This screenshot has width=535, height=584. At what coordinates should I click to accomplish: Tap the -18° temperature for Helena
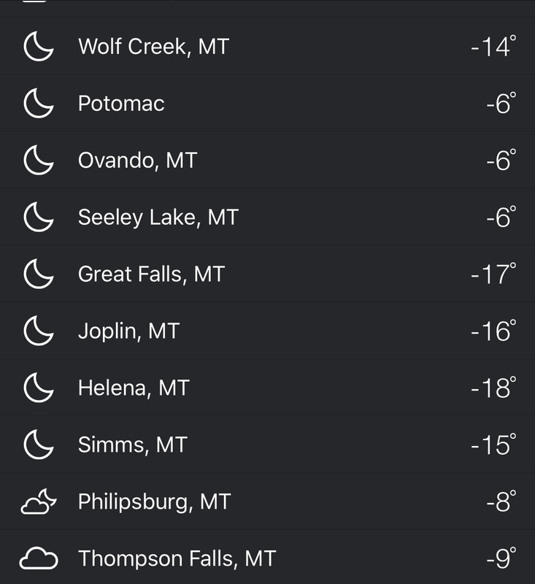(x=493, y=388)
